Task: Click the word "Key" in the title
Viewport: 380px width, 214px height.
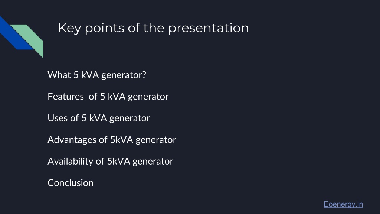Action: pyautogui.click(x=69, y=28)
